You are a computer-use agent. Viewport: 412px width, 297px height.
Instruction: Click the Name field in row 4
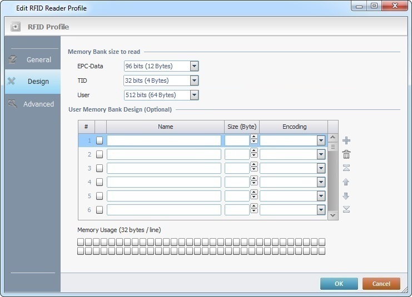coord(164,182)
